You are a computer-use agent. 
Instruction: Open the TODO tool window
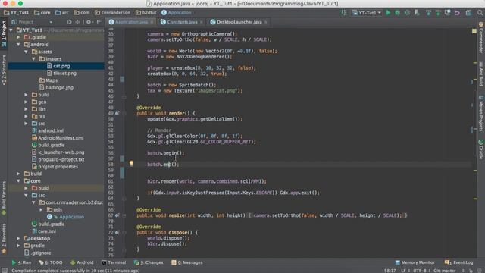click(51, 262)
